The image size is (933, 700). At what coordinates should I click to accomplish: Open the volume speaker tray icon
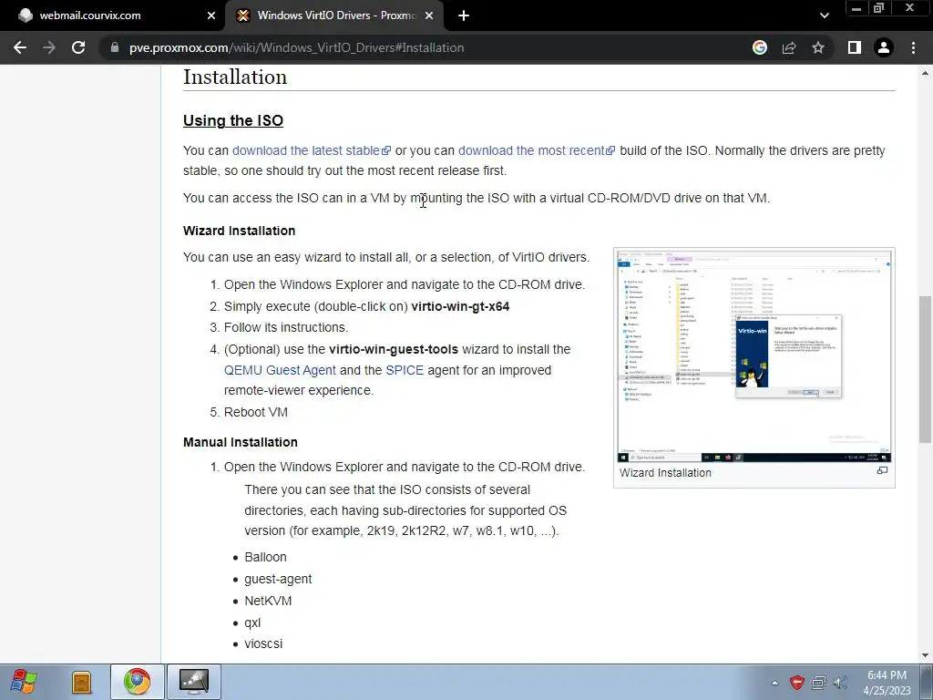(x=840, y=683)
